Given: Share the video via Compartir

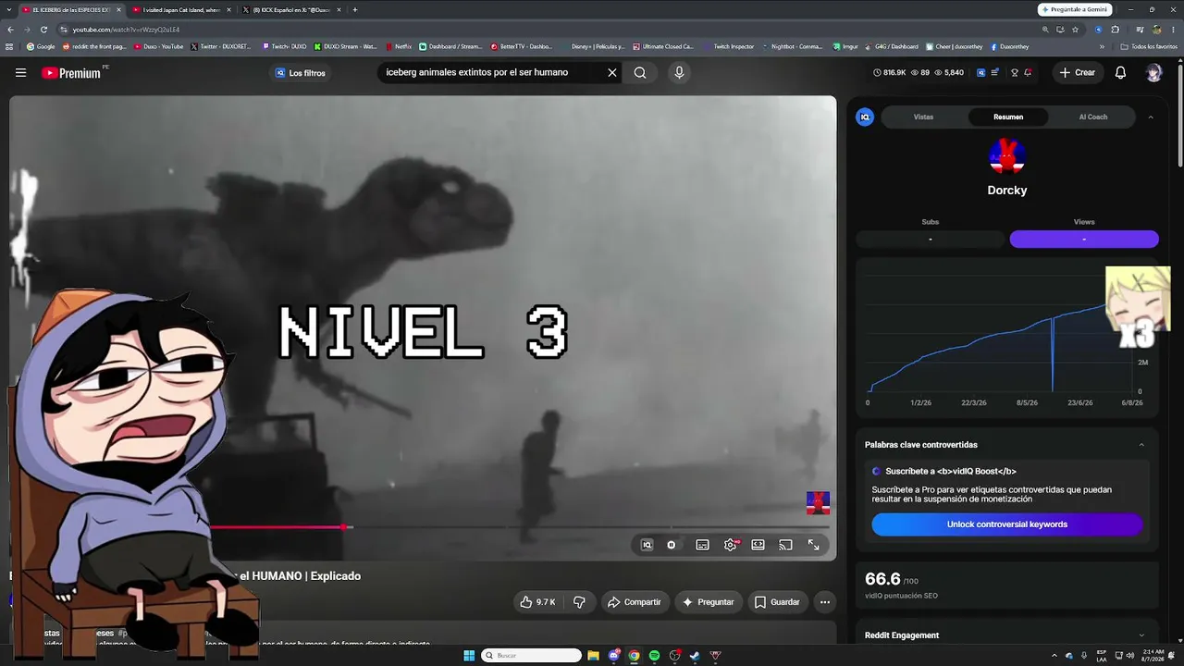Looking at the screenshot, I should [x=634, y=602].
